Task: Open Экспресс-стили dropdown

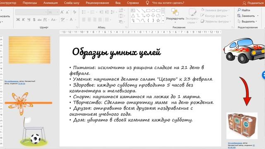Action: tap(192, 16)
